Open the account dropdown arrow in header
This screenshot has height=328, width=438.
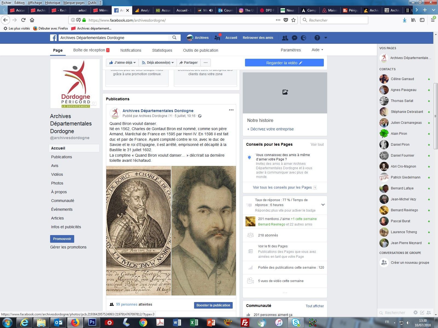325,38
